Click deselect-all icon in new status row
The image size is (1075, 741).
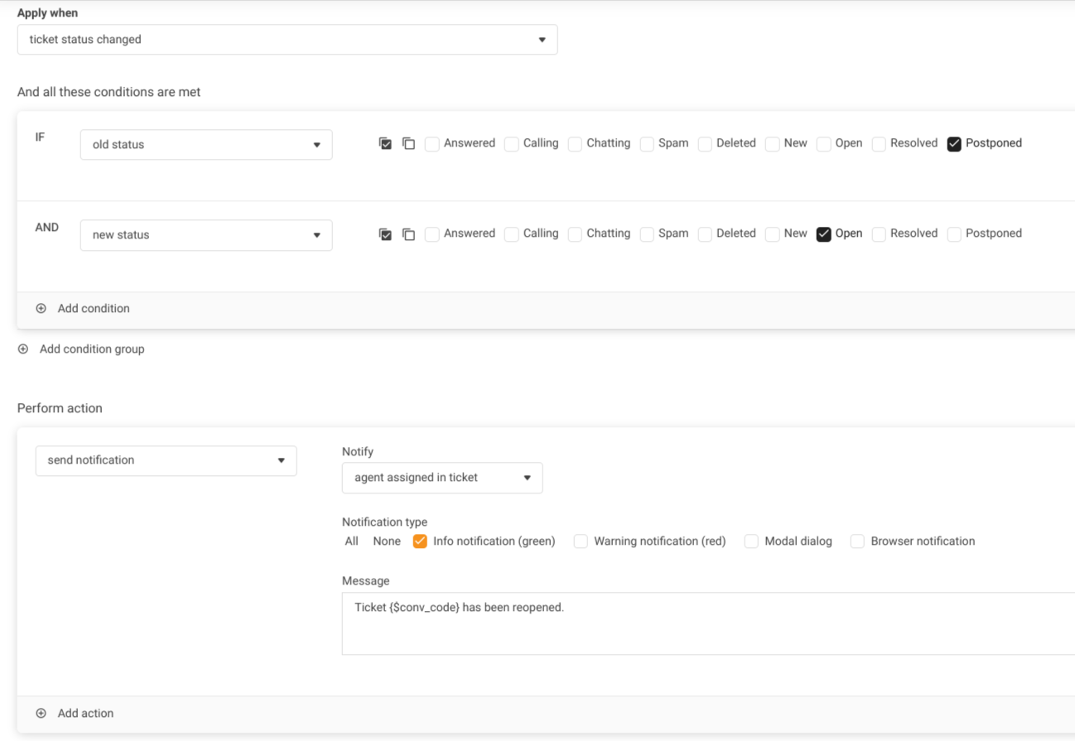point(408,234)
